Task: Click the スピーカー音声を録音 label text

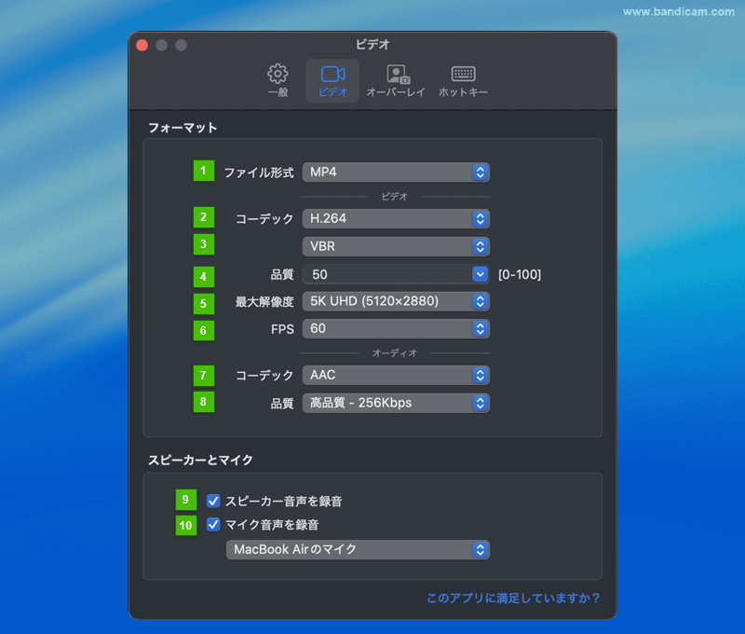Action: coord(284,502)
